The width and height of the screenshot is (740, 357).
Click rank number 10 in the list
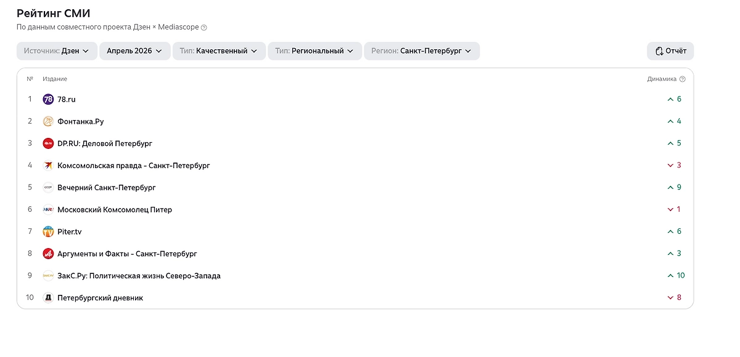(30, 298)
